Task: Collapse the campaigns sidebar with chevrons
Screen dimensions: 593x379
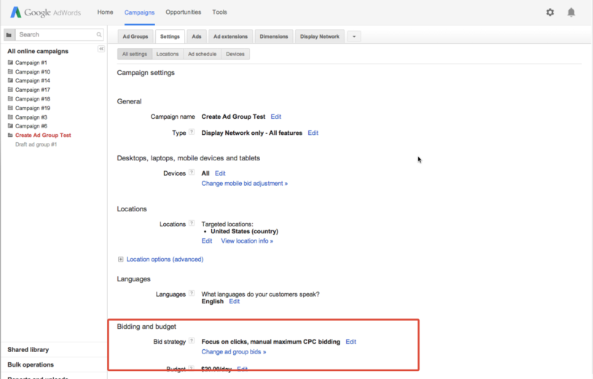Action: click(101, 48)
